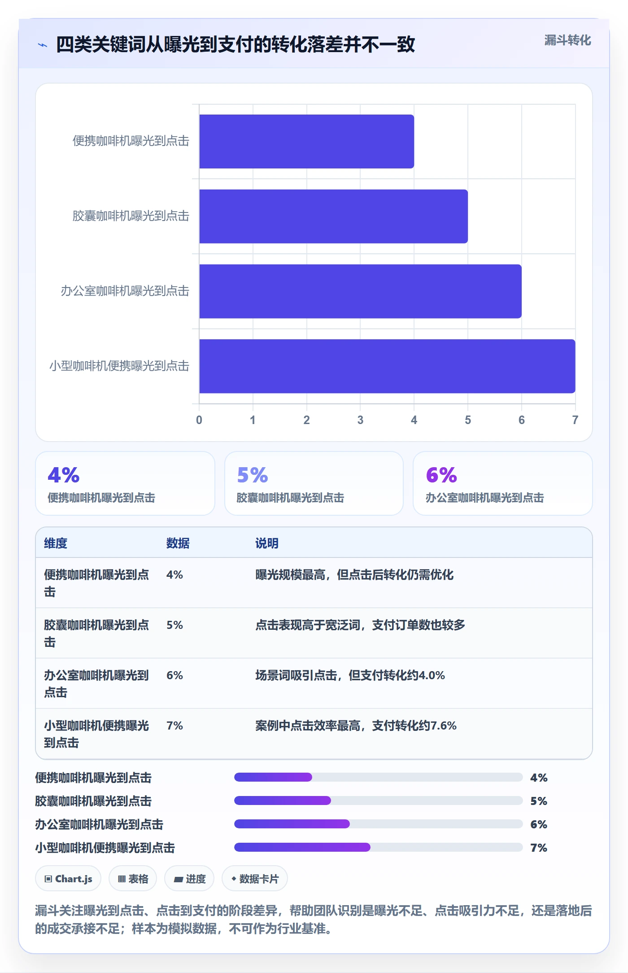Click the 便携咖啡机曝光到点击 chart bar

[306, 142]
